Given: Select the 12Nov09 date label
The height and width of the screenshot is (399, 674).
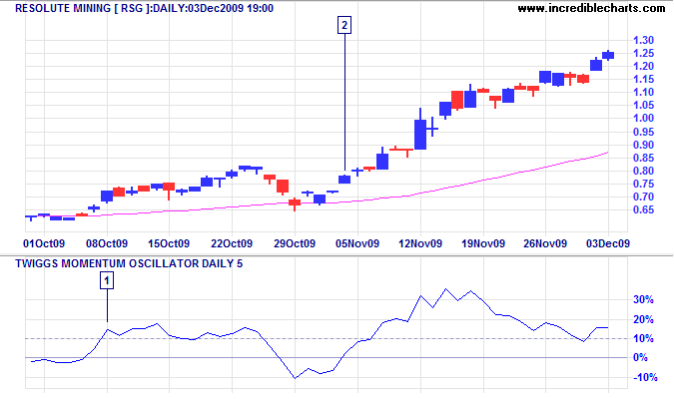Looking at the screenshot, I should tap(420, 243).
